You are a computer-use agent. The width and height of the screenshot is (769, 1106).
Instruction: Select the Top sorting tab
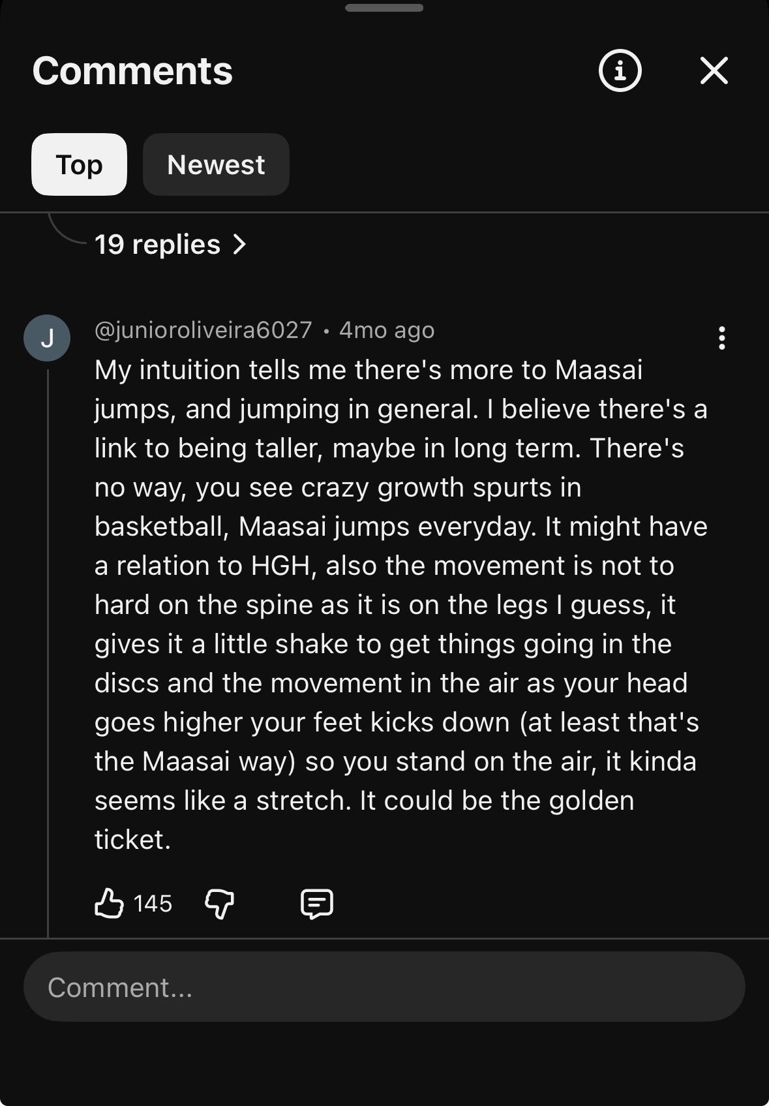coord(79,164)
